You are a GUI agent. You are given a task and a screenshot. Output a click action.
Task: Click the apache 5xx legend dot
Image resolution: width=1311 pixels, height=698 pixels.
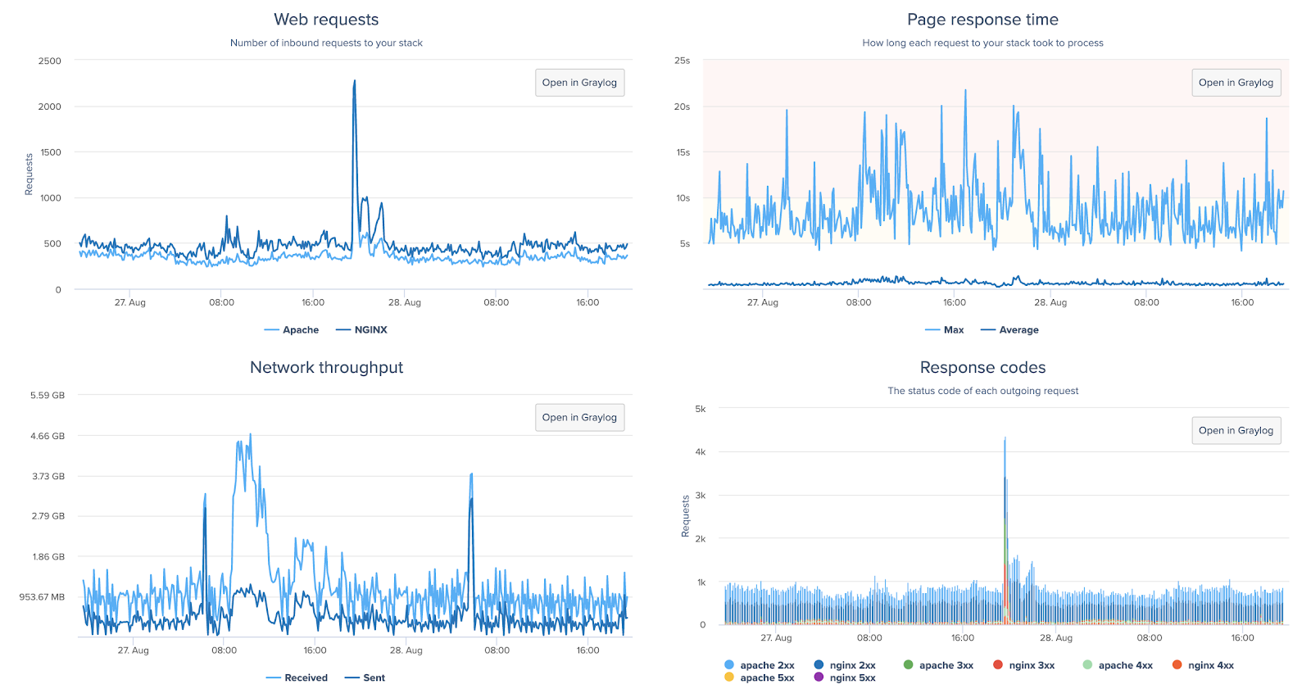[729, 677]
